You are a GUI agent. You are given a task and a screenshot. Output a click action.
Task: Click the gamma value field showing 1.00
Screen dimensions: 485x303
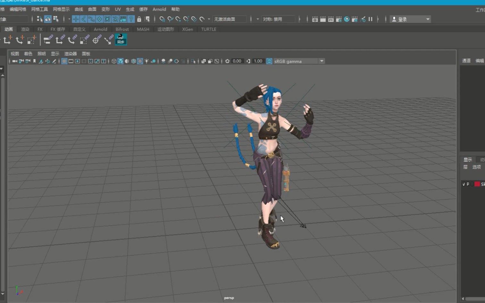pyautogui.click(x=258, y=61)
